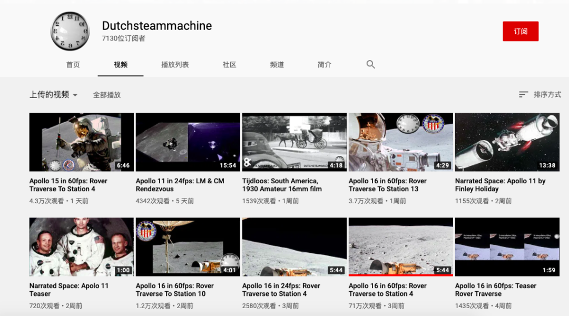
Task: View the 简介 tab
Action: 325,65
